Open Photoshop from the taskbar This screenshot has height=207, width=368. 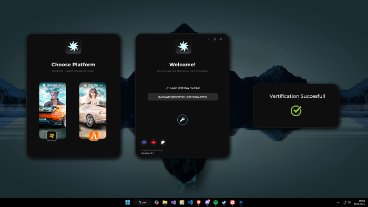241,202
